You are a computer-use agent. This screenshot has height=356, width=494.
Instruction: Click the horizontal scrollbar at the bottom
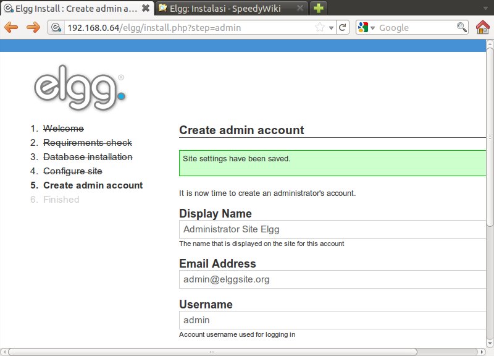(210, 352)
